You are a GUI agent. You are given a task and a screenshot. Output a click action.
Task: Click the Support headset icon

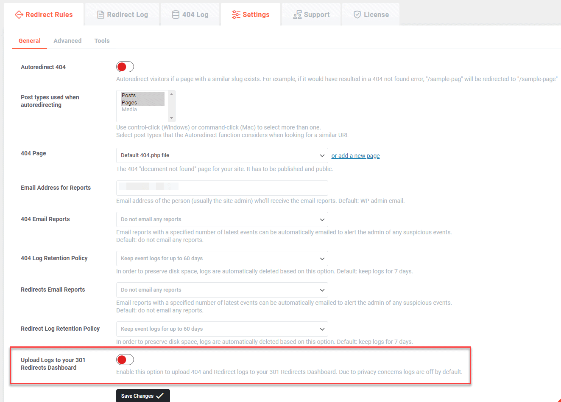coord(297,14)
